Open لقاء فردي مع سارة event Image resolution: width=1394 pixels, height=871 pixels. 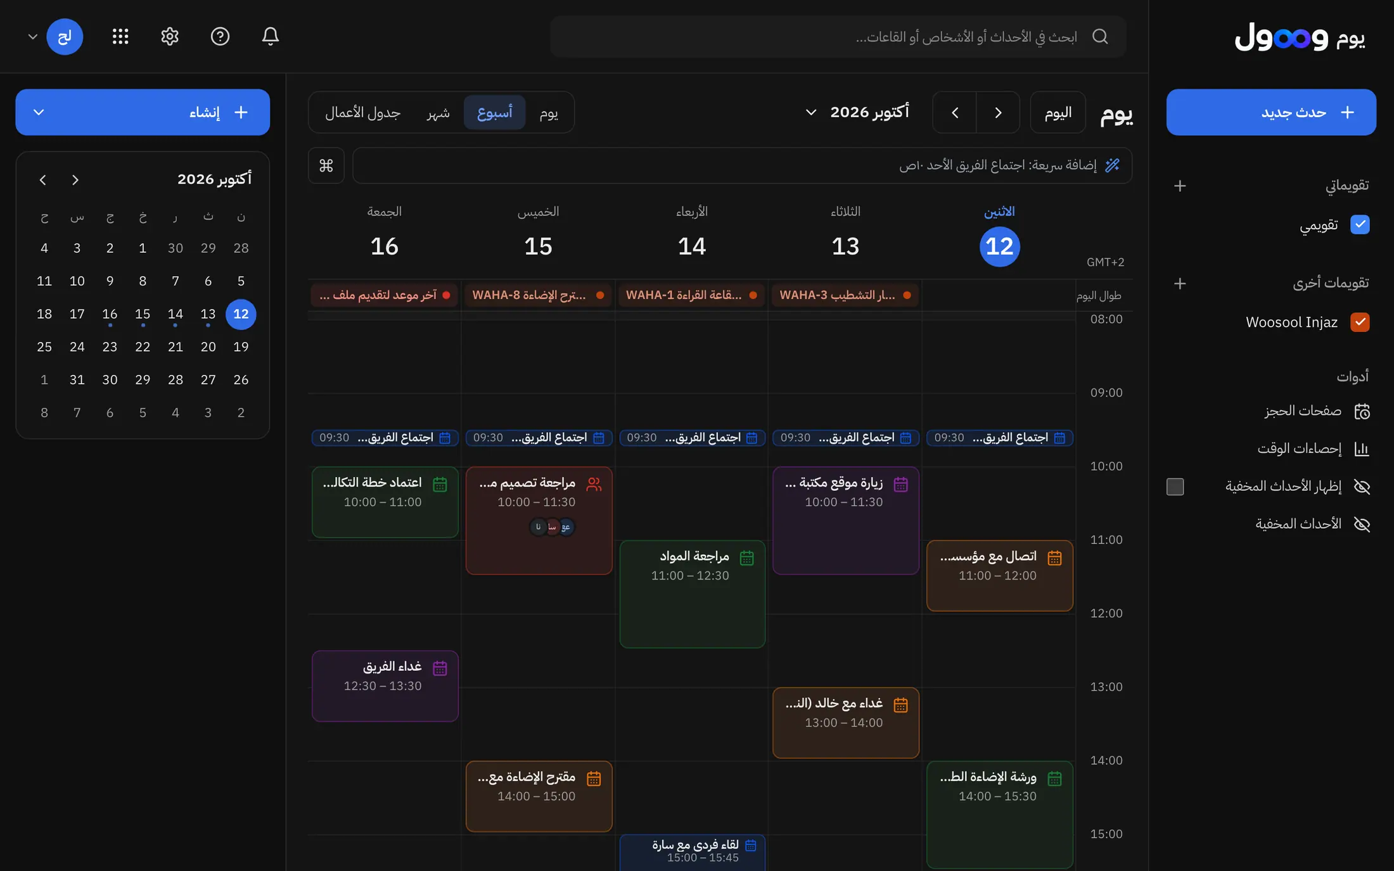(x=693, y=852)
